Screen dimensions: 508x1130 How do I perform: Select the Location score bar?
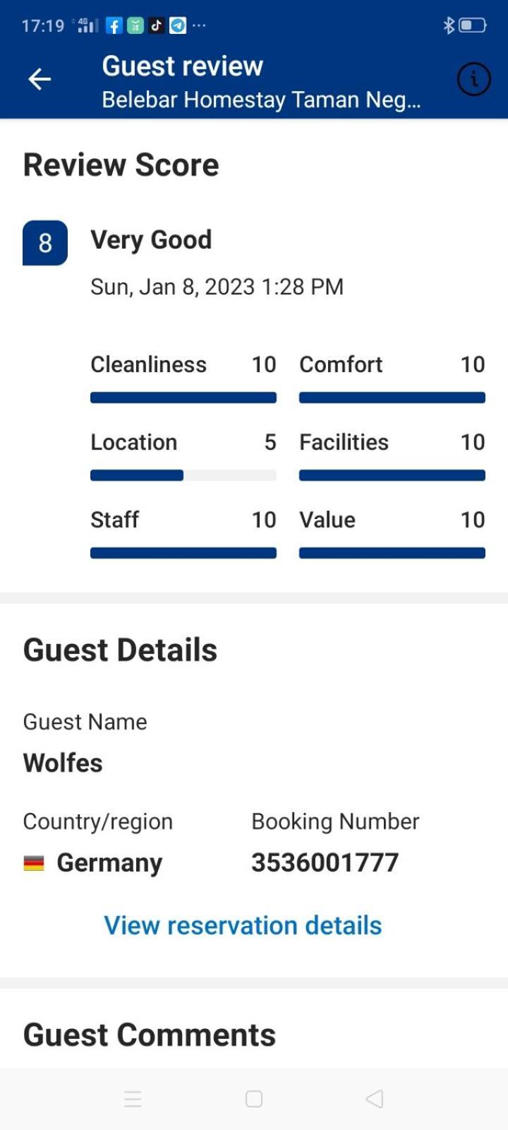point(183,475)
